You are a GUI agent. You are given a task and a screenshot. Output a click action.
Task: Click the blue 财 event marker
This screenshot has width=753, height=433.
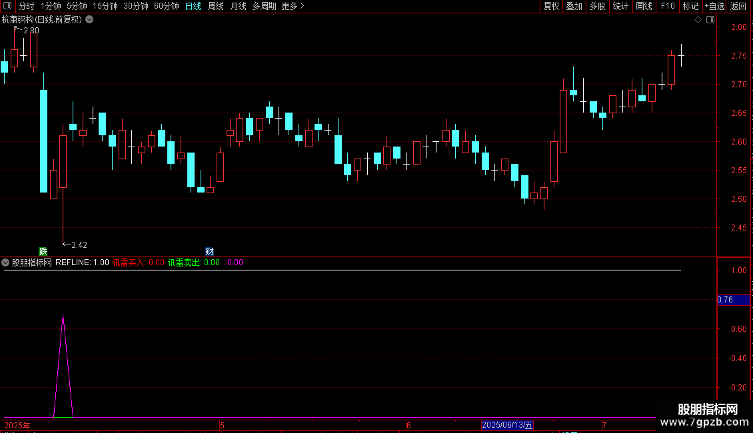tap(209, 251)
